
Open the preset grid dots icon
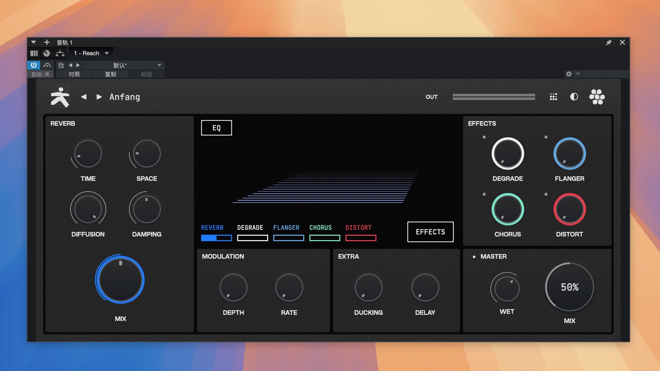(553, 97)
